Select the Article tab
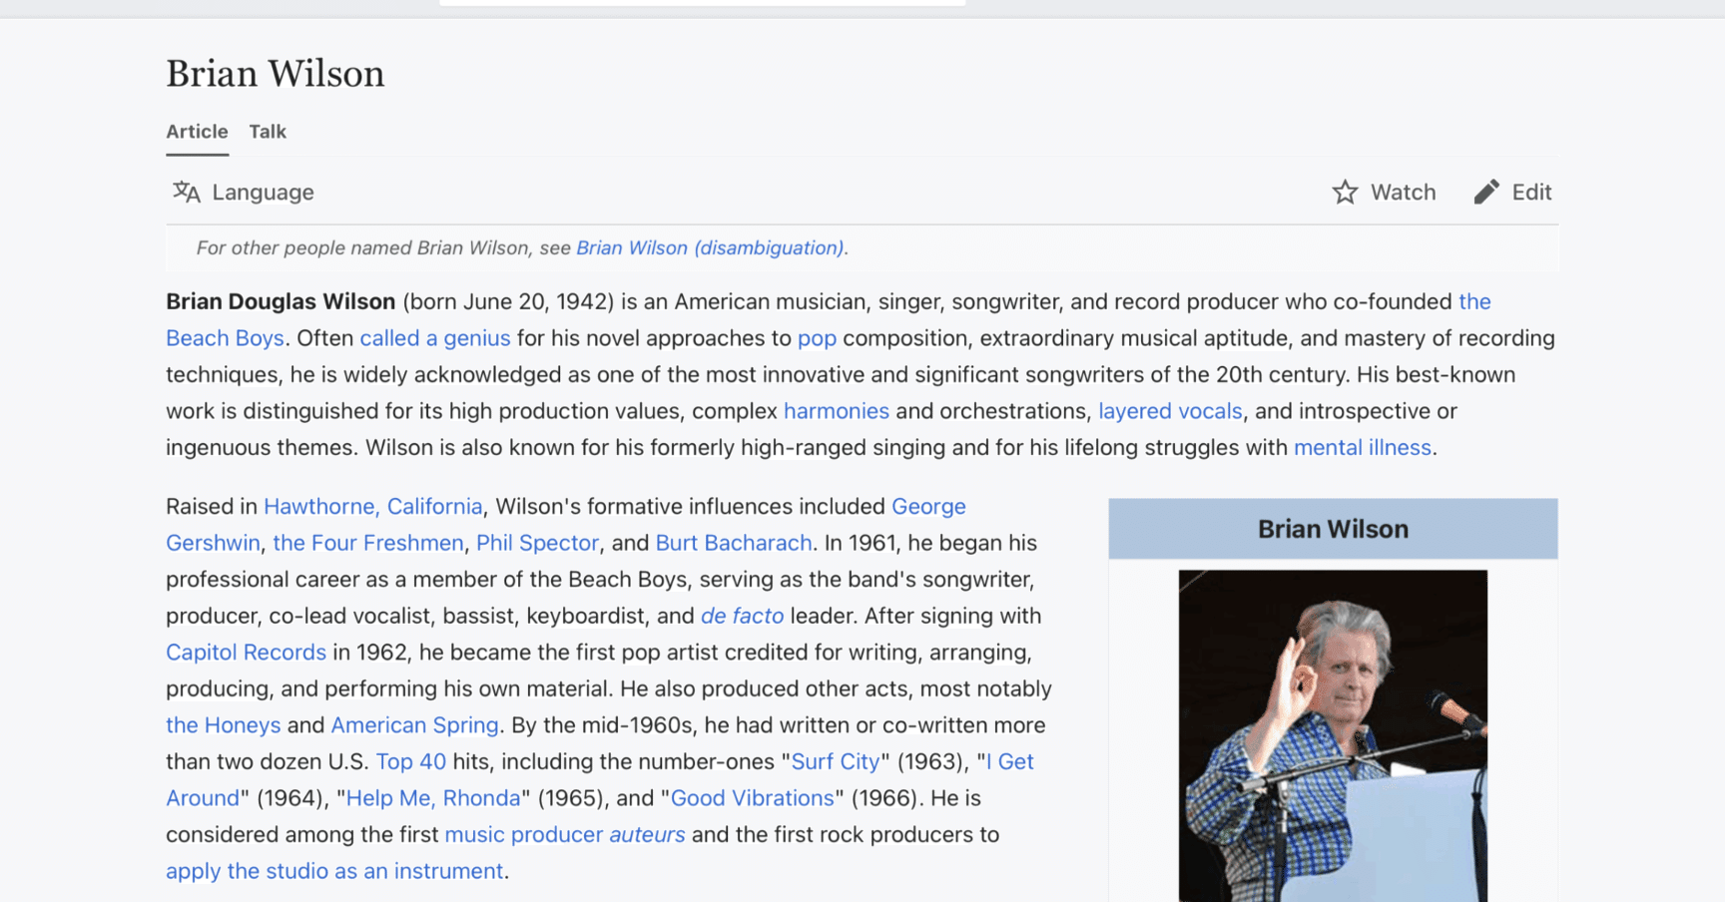The height and width of the screenshot is (902, 1725). tap(197, 132)
